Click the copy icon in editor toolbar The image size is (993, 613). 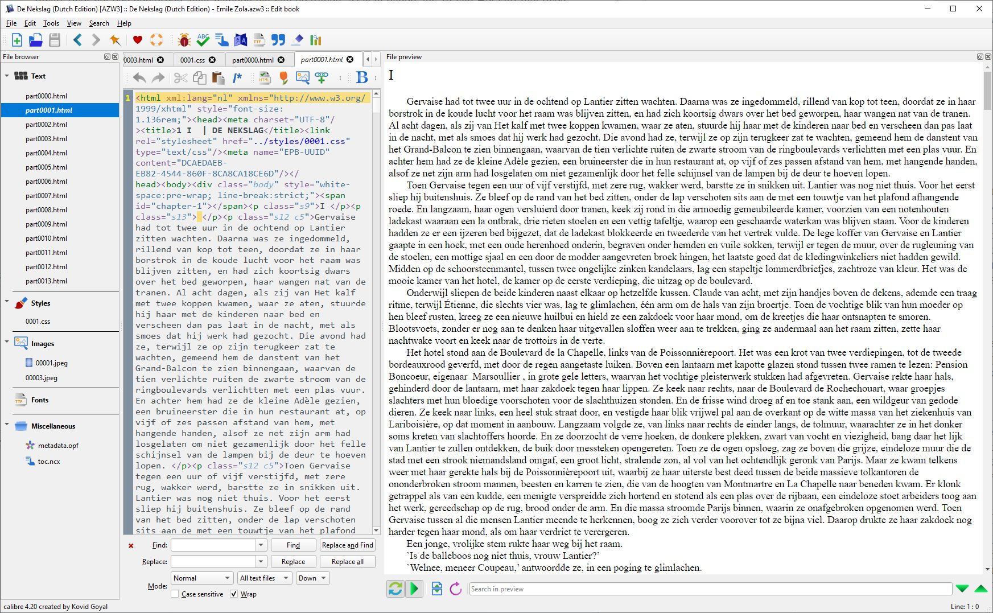pos(199,78)
